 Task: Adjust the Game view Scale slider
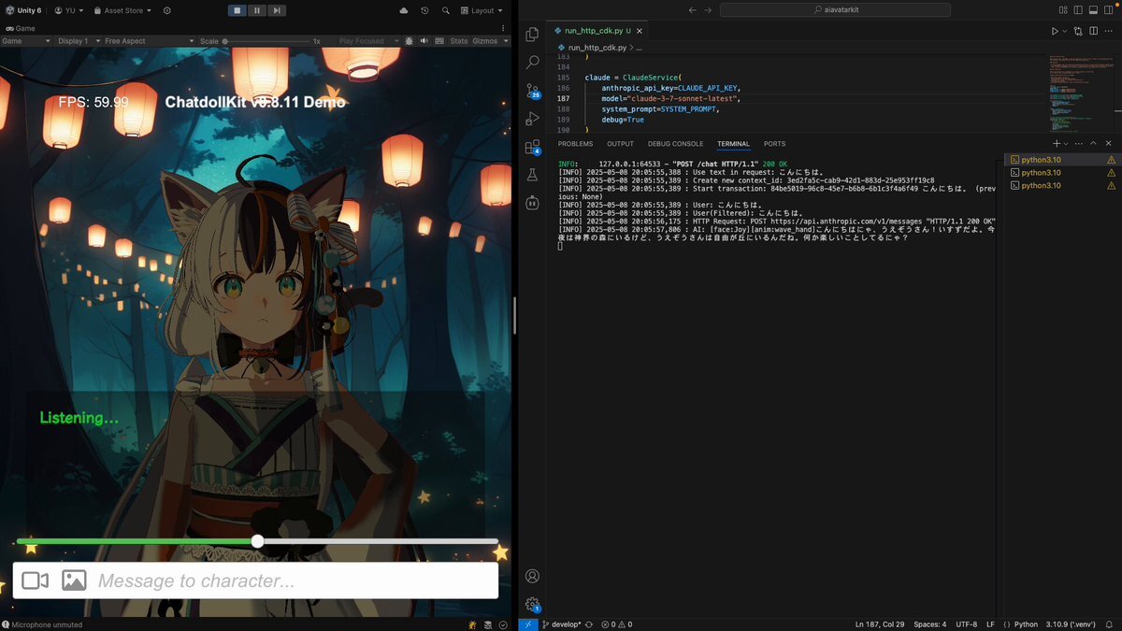coord(266,41)
